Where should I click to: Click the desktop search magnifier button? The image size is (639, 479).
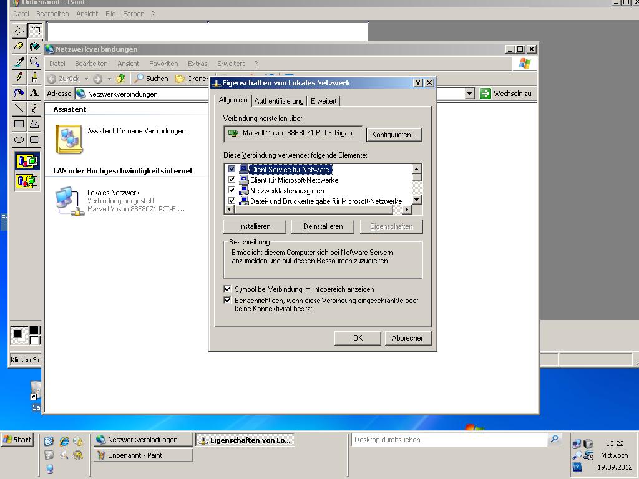pos(554,439)
